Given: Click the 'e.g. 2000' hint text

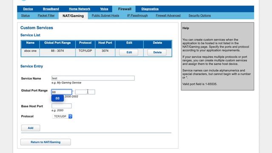Looking at the screenshot, I should tap(57, 110).
